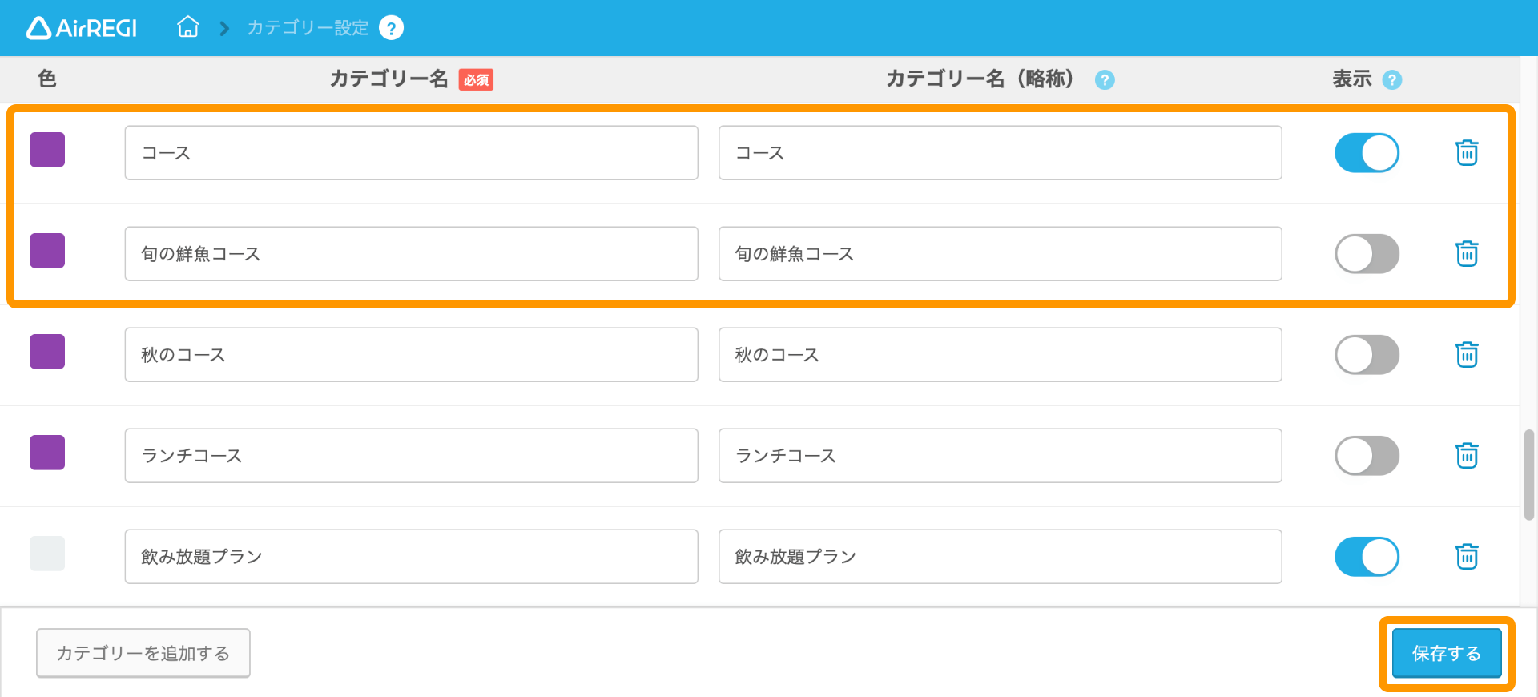Viewport: 1538px width, 697px height.
Task: Delete the コース category row
Action: pyautogui.click(x=1467, y=152)
